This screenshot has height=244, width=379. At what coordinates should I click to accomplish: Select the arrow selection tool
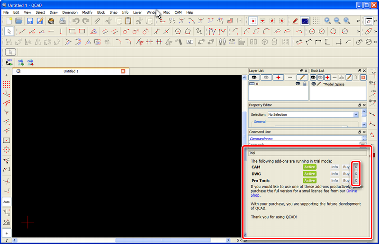9,31
